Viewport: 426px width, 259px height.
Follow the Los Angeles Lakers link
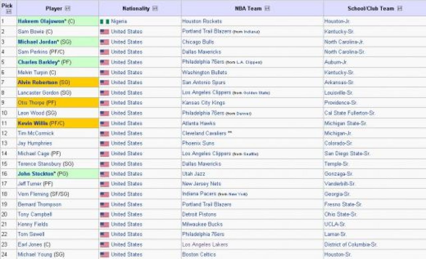tap(205, 244)
